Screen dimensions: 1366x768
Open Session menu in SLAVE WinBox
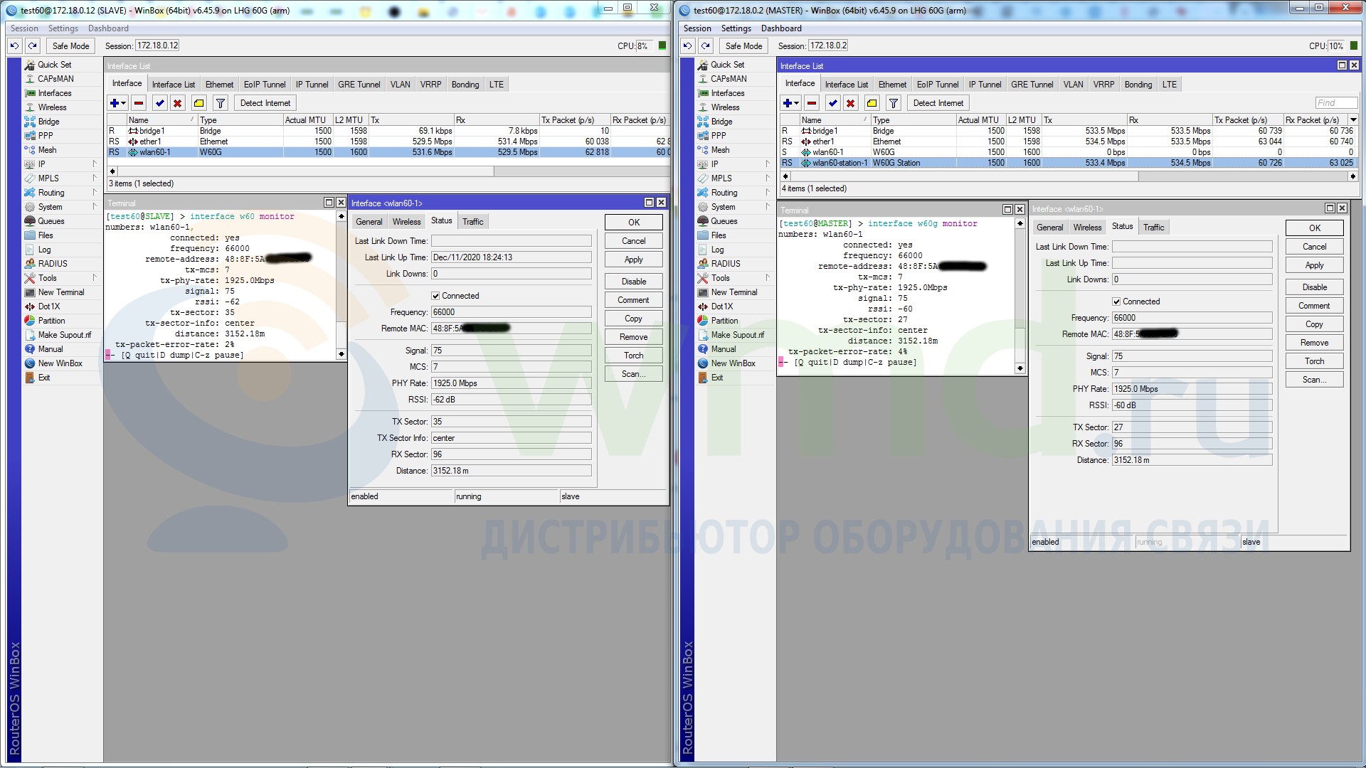click(24, 28)
